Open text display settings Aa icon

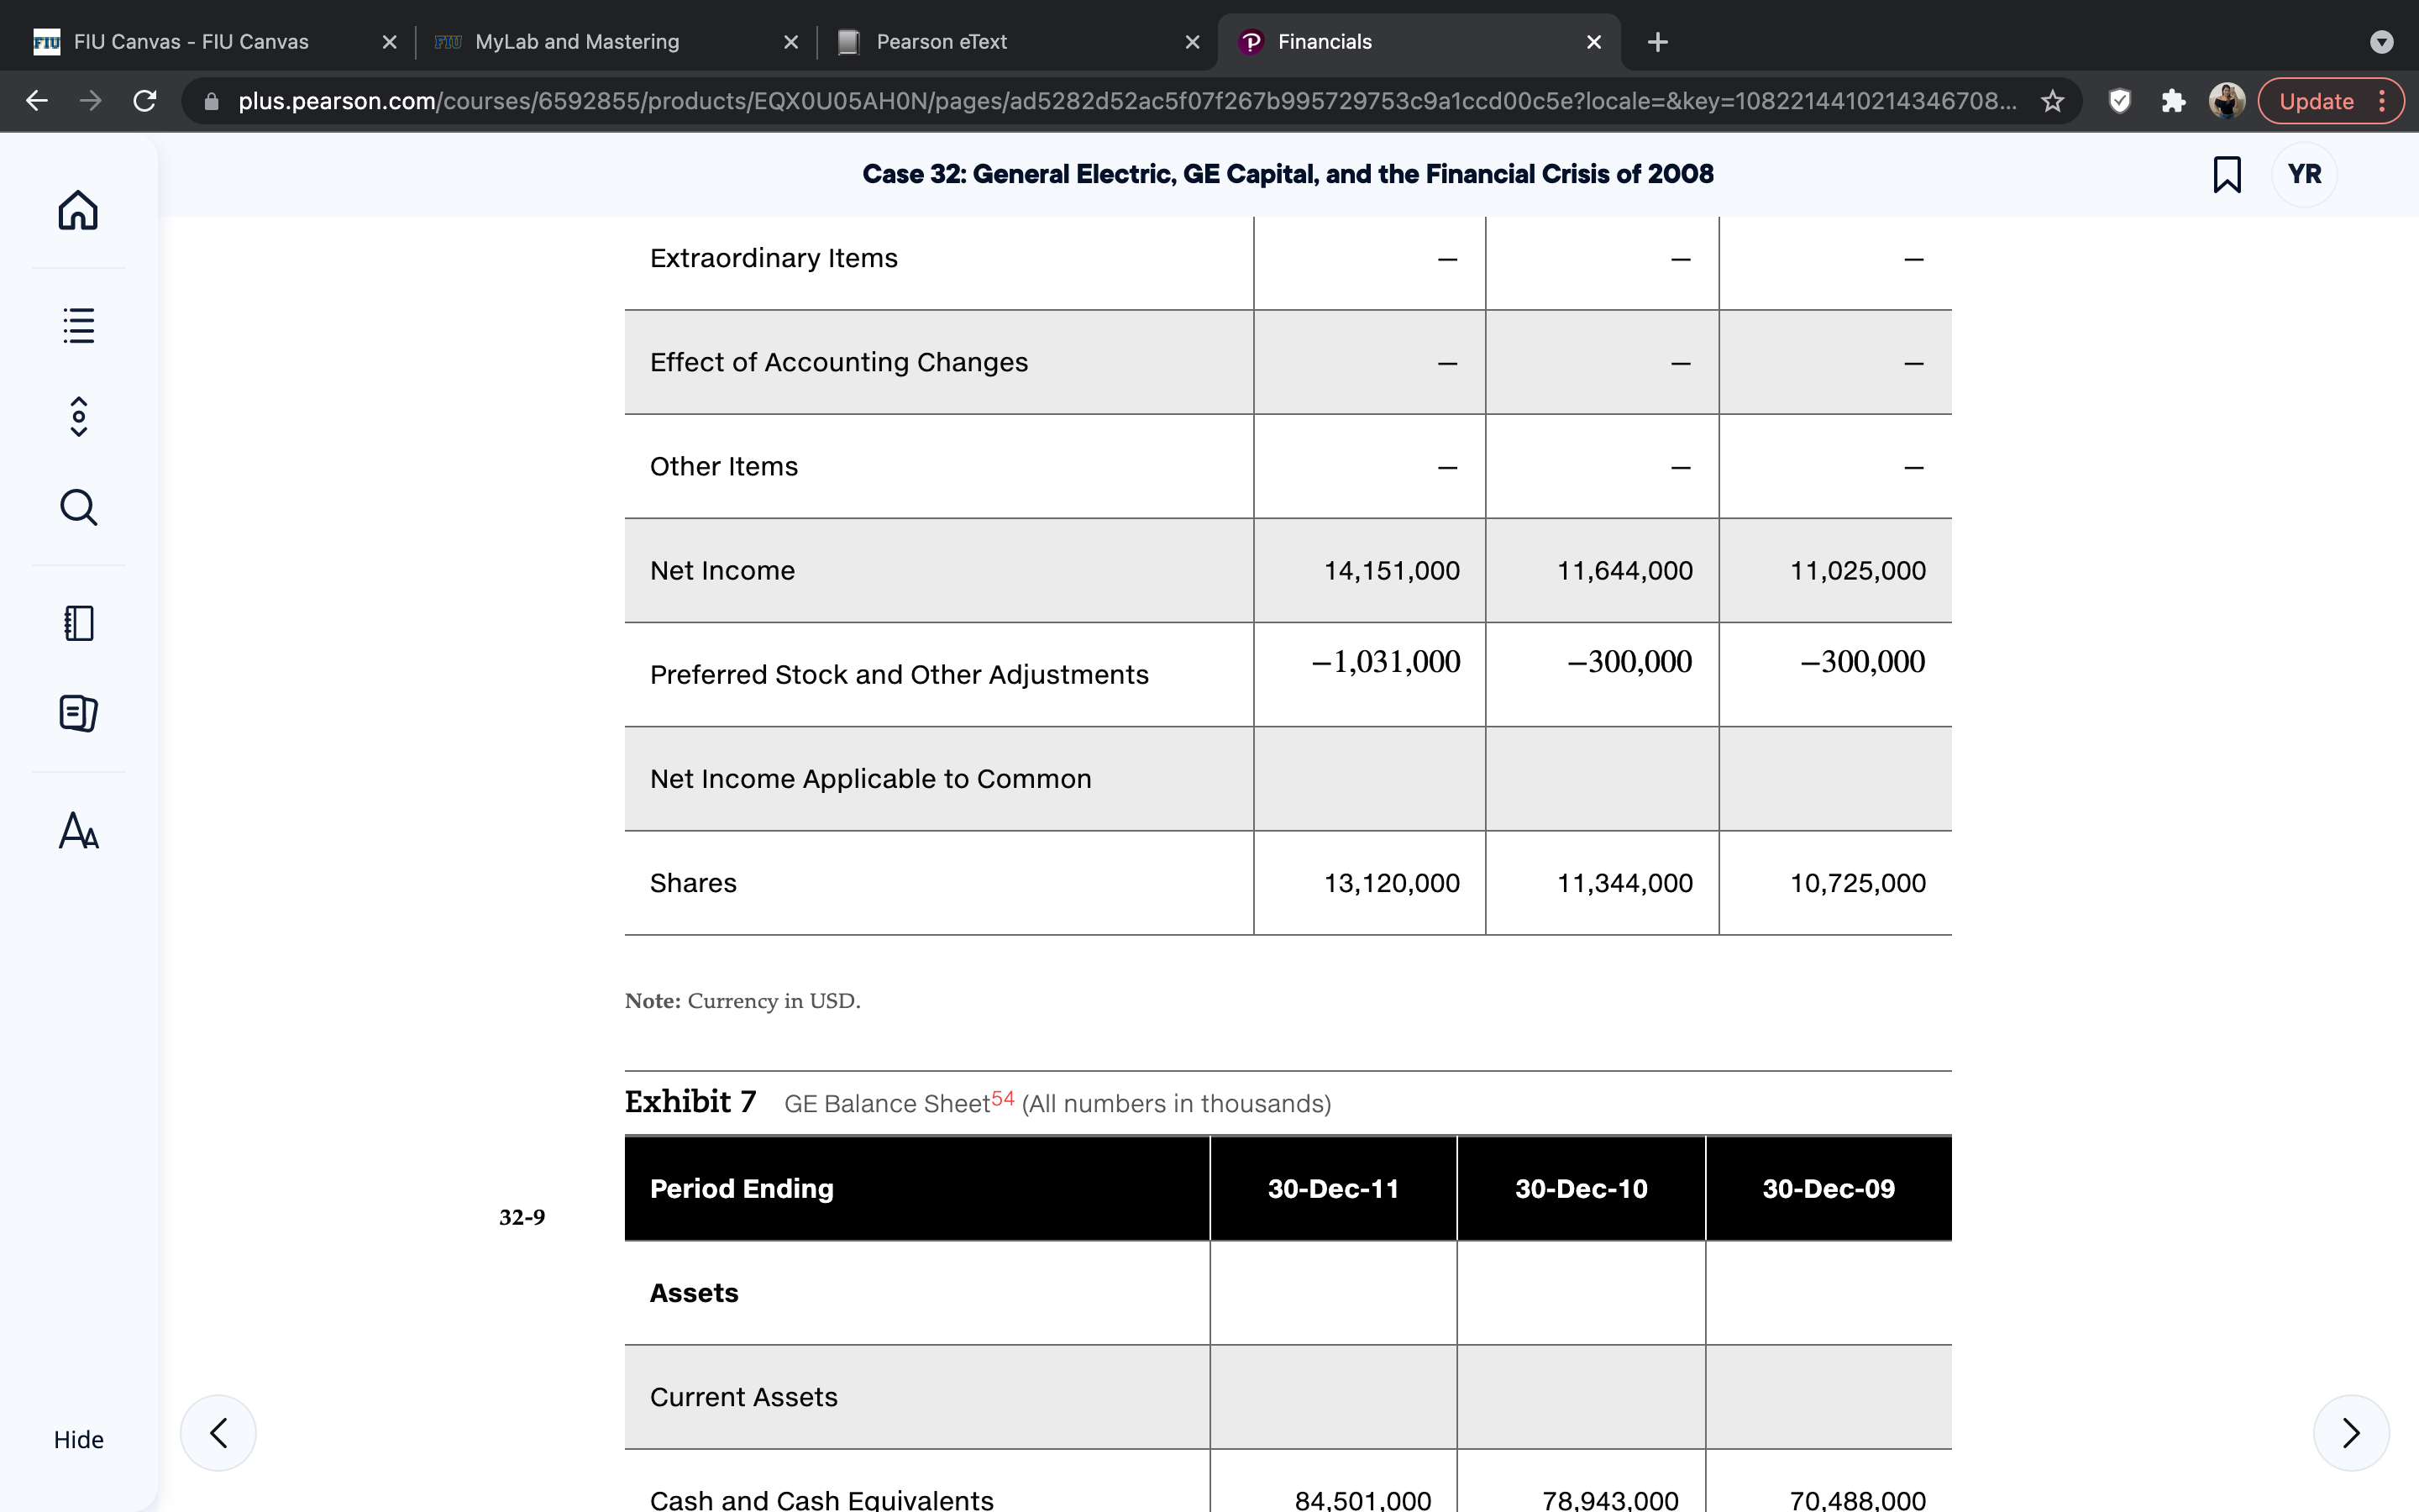pyautogui.click(x=78, y=830)
